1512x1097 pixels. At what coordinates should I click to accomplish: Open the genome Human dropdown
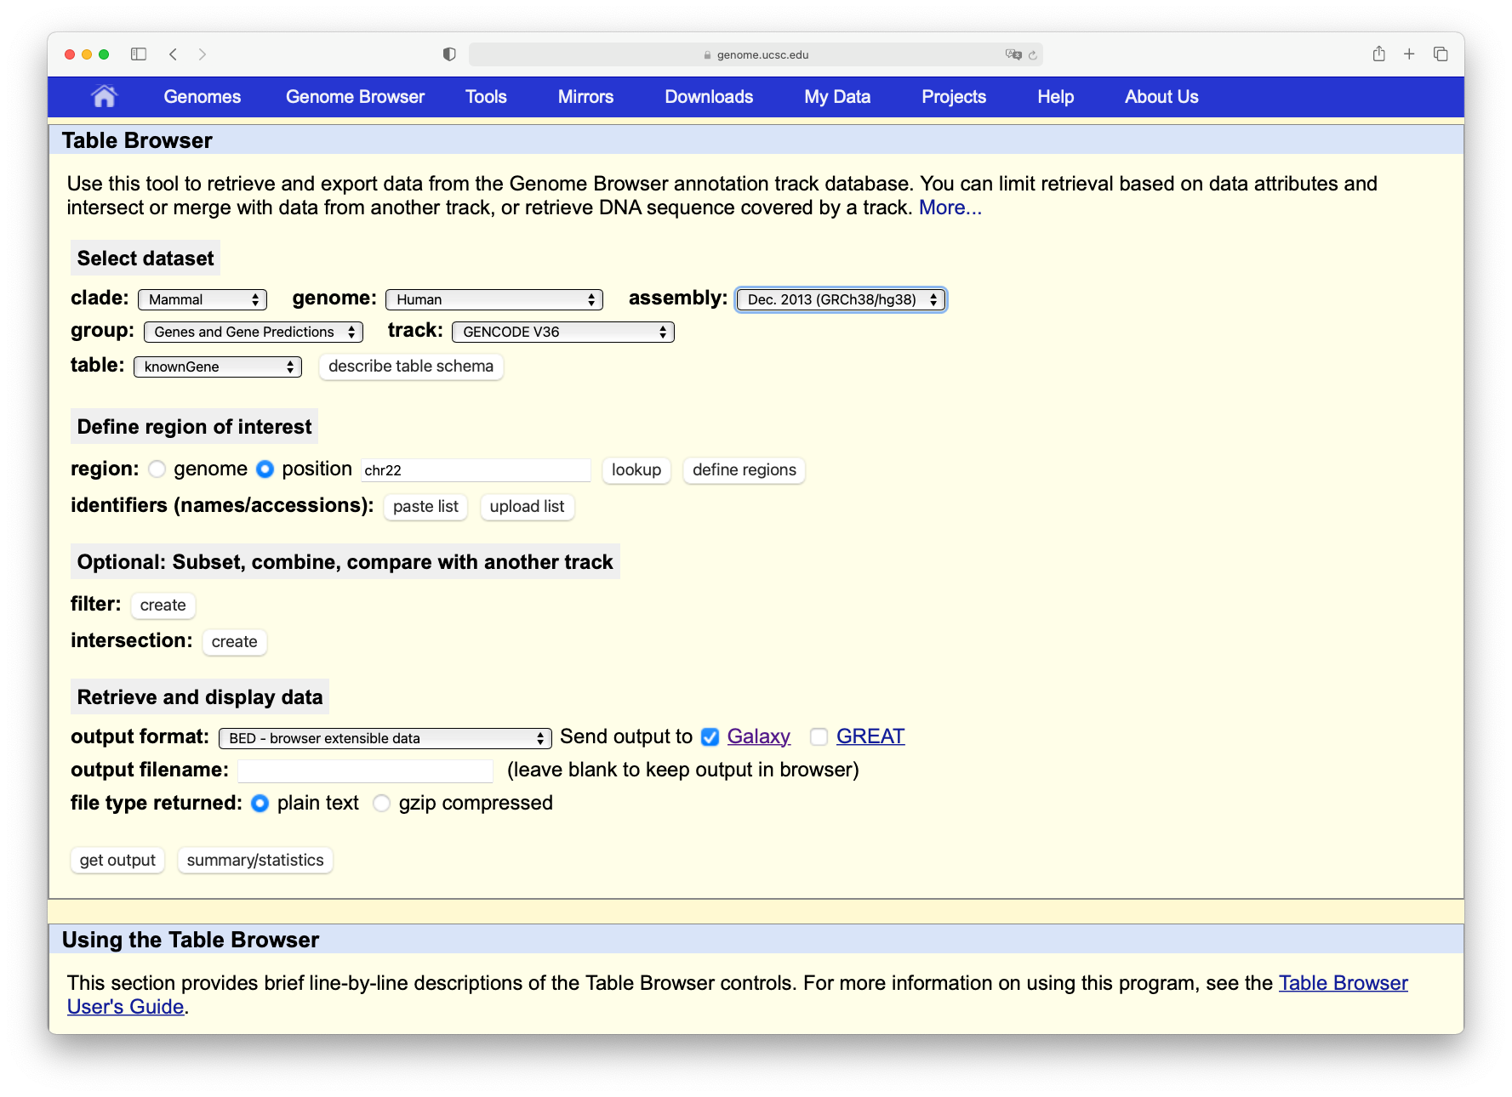494,299
